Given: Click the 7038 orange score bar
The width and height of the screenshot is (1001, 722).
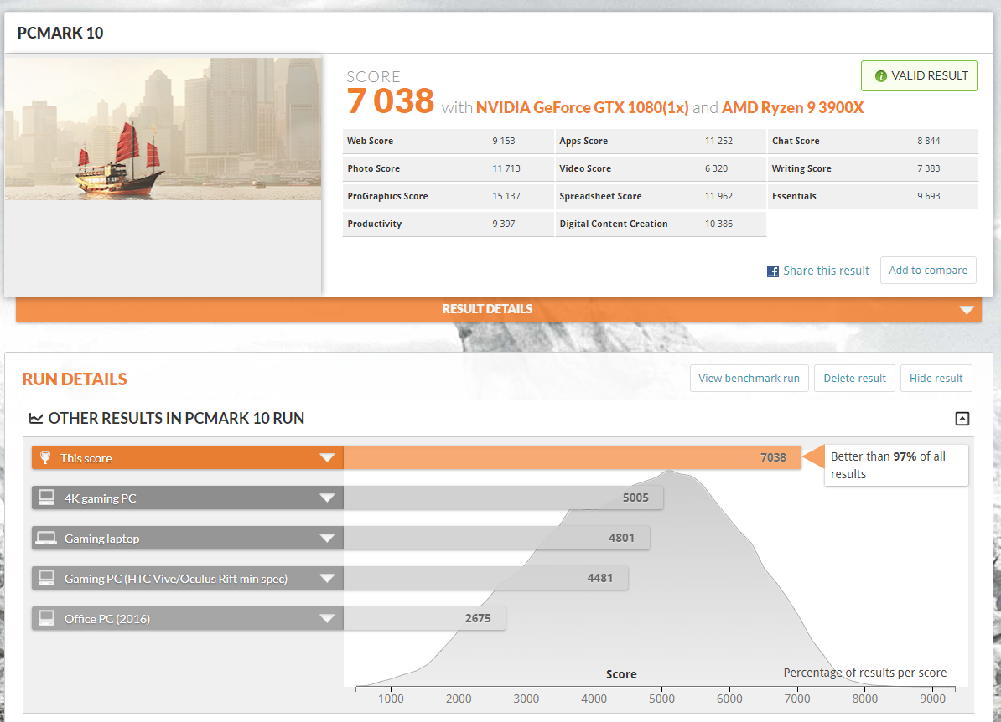Looking at the screenshot, I should click(572, 457).
